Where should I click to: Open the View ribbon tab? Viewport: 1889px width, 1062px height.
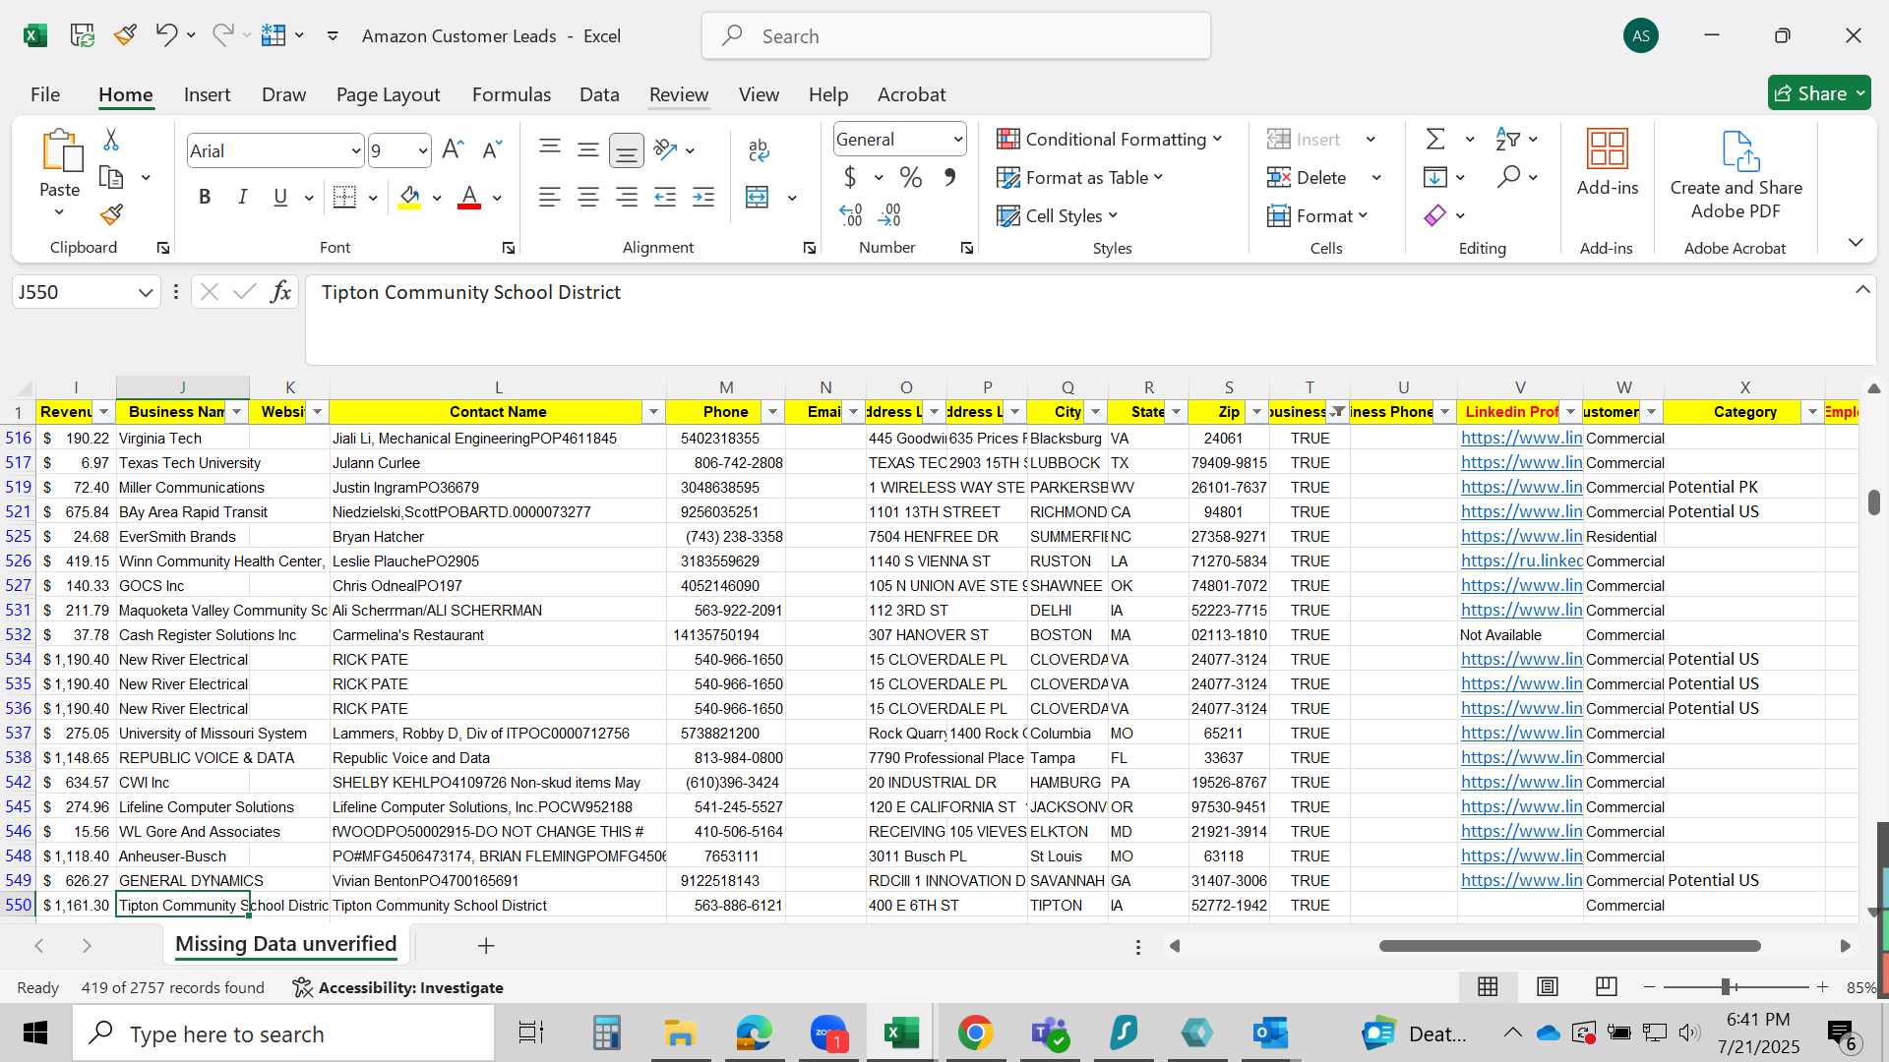tap(759, 94)
